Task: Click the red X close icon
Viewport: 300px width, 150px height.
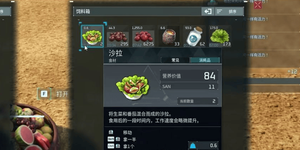Action: (258, 5)
